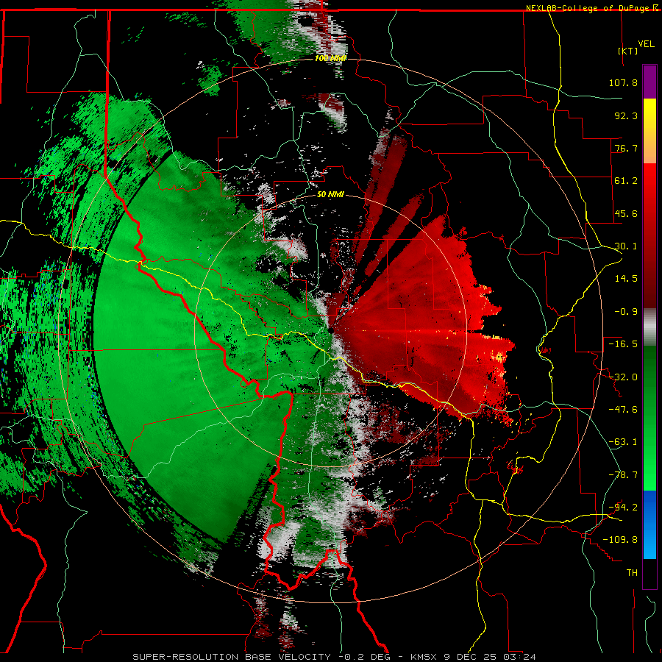Screen dimensions: 662x662
Task: Click the TH legend label
Action: [632, 573]
